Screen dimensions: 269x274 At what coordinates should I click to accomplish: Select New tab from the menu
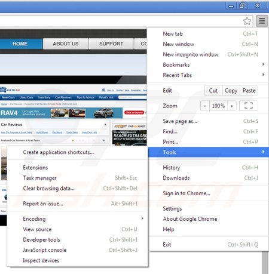[208, 34]
